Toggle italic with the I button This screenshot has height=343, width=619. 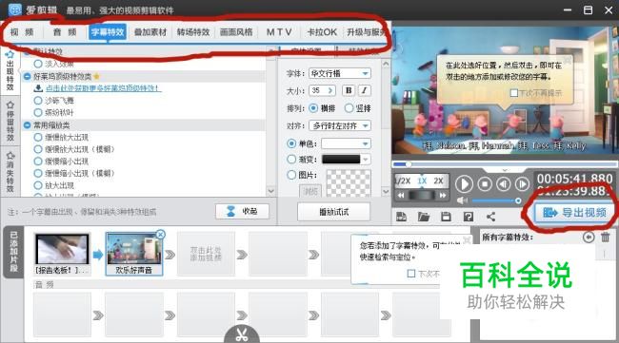click(x=365, y=90)
